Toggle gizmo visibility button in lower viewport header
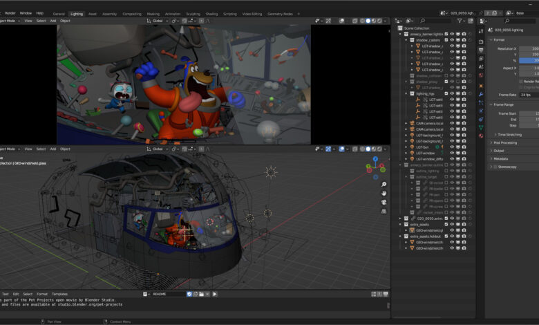The width and height of the screenshot is (539, 325). (328, 149)
